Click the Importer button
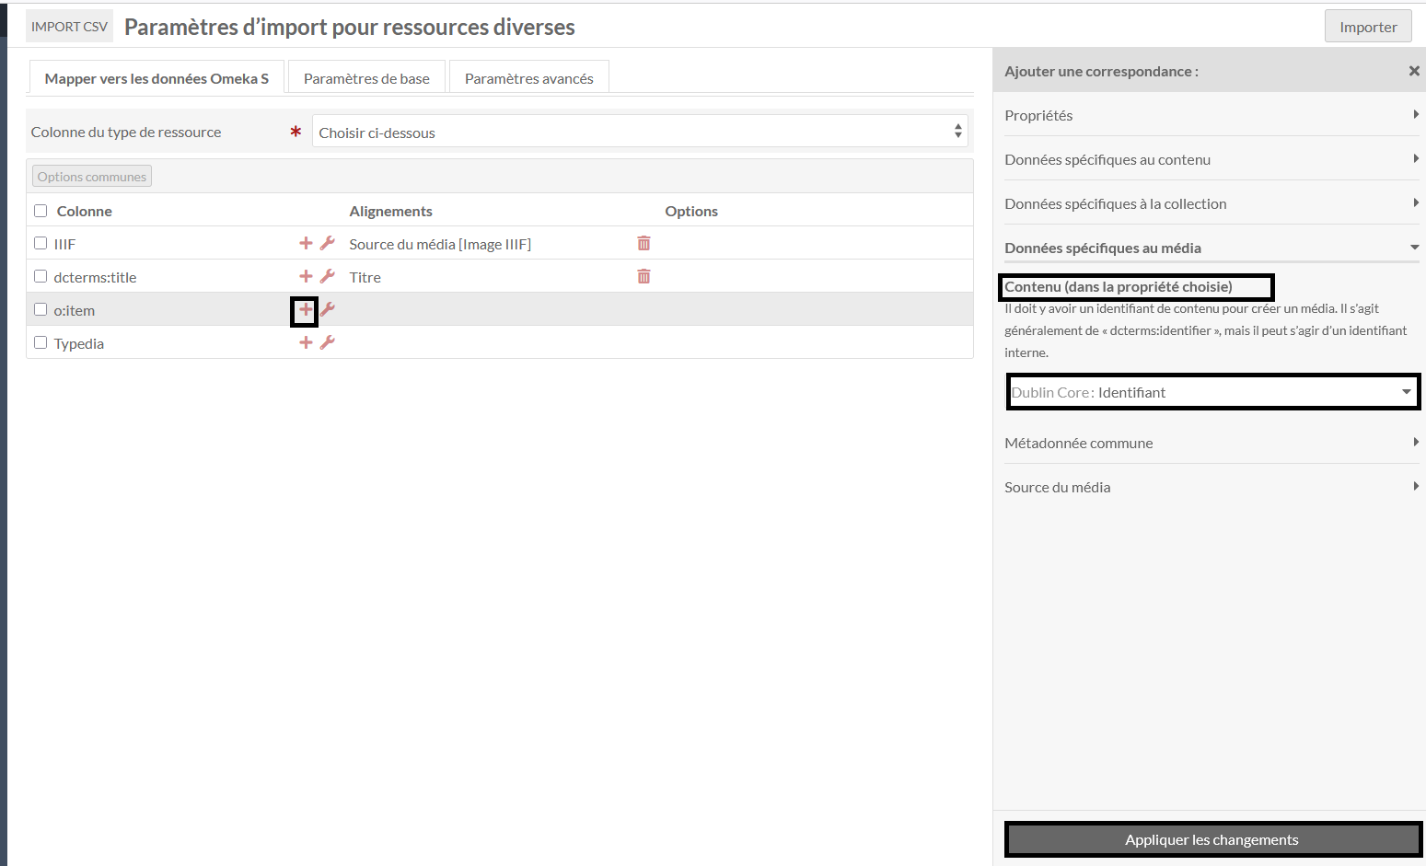The height and width of the screenshot is (866, 1426). 1367,27
